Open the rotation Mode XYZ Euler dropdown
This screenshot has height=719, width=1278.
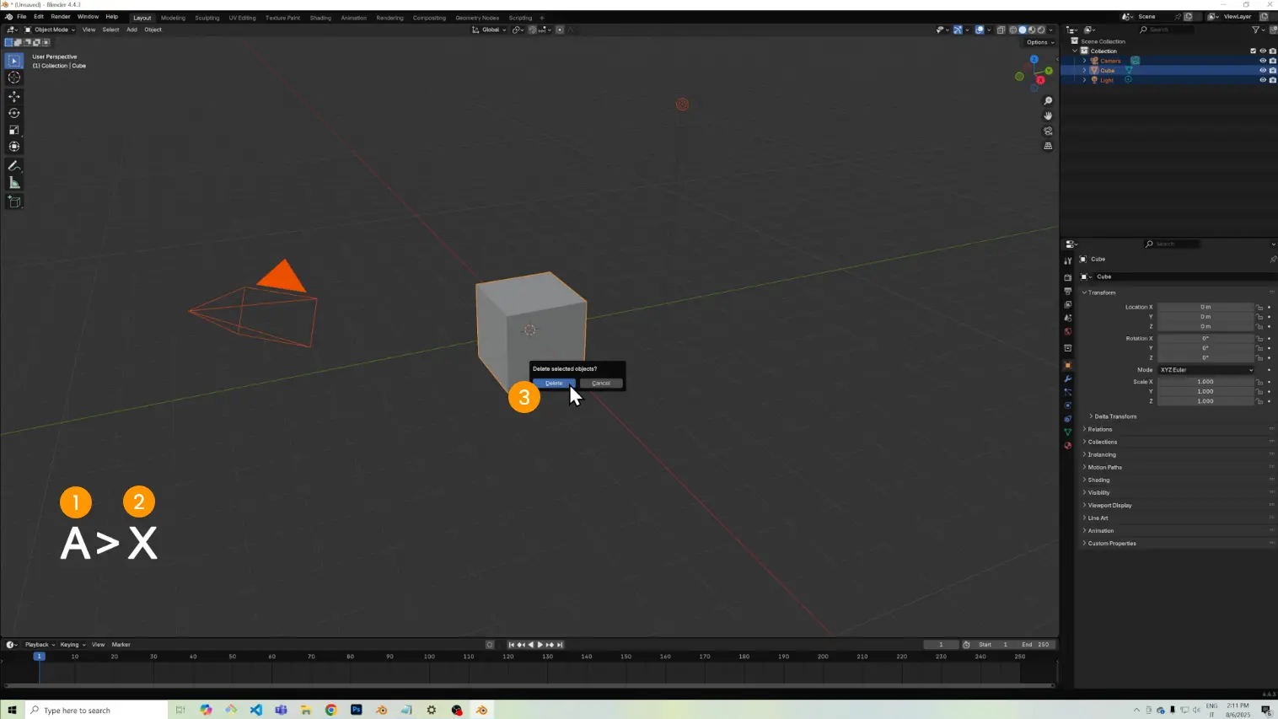1206,370
